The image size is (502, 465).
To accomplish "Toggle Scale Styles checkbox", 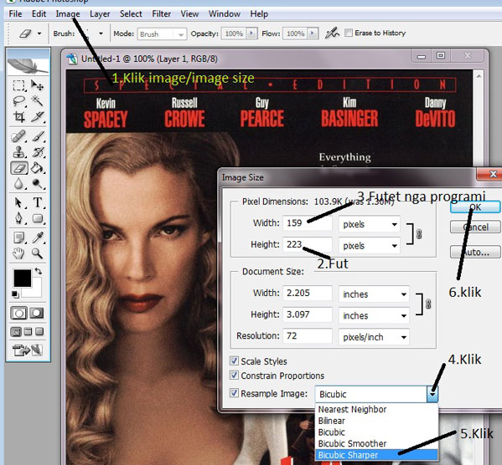I will 234,361.
